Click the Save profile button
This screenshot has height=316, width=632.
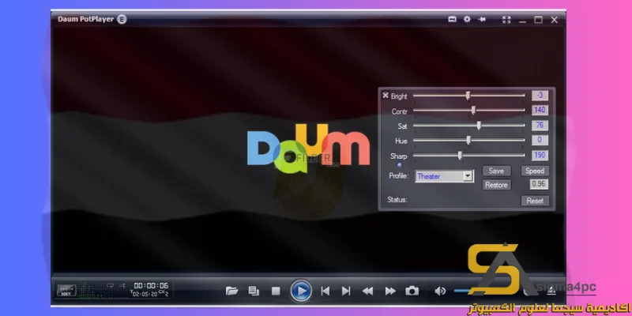click(496, 171)
